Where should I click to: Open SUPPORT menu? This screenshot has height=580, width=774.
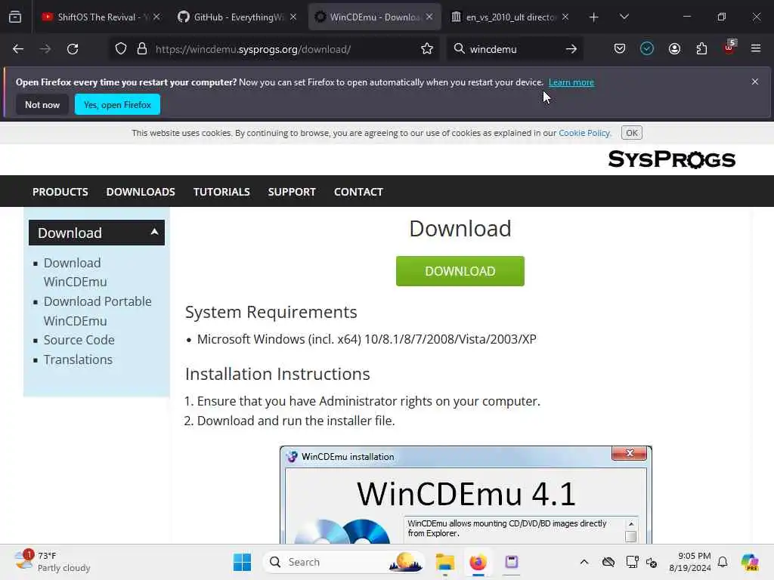292,192
